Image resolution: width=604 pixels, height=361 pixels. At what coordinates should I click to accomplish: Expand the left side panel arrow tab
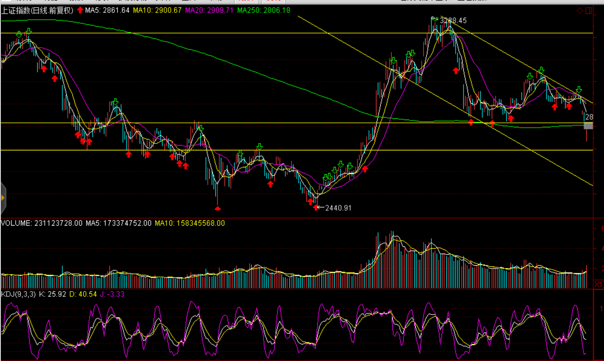tap(3, 198)
